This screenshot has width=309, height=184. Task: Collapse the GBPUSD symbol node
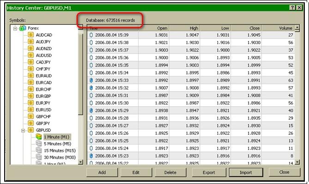(22, 130)
